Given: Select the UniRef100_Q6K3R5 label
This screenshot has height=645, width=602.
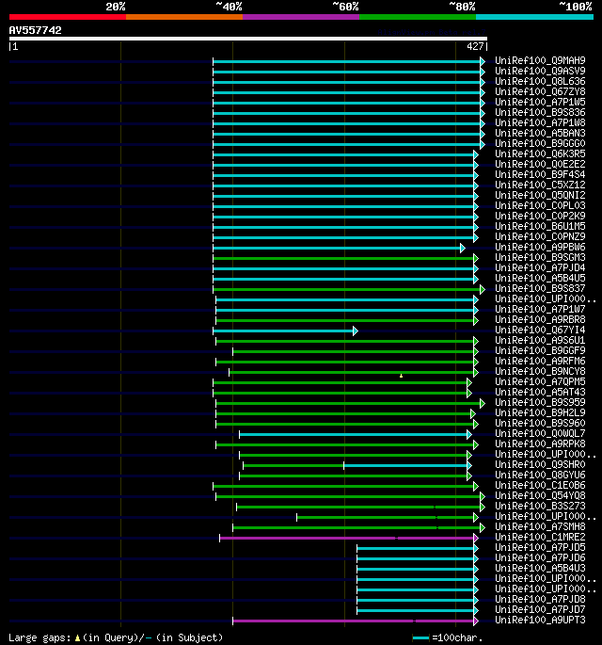Looking at the screenshot, I should click(x=540, y=153).
